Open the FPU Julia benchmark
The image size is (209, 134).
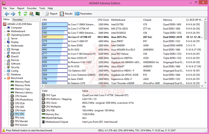(19, 118)
